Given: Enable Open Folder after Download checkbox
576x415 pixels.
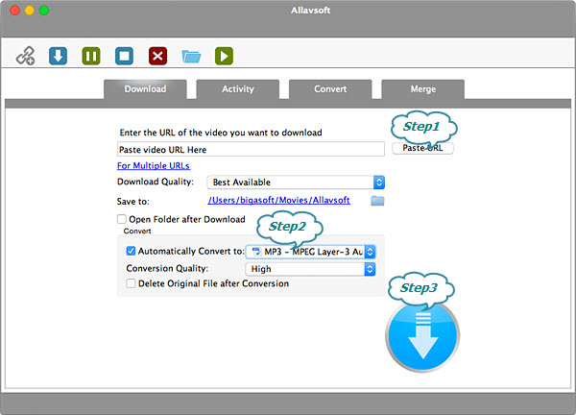Looking at the screenshot, I should (122, 219).
